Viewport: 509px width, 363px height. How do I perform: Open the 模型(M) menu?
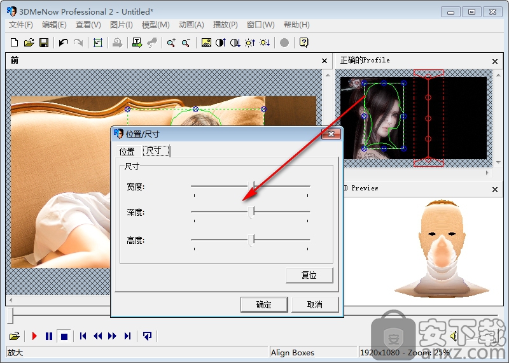click(x=155, y=25)
